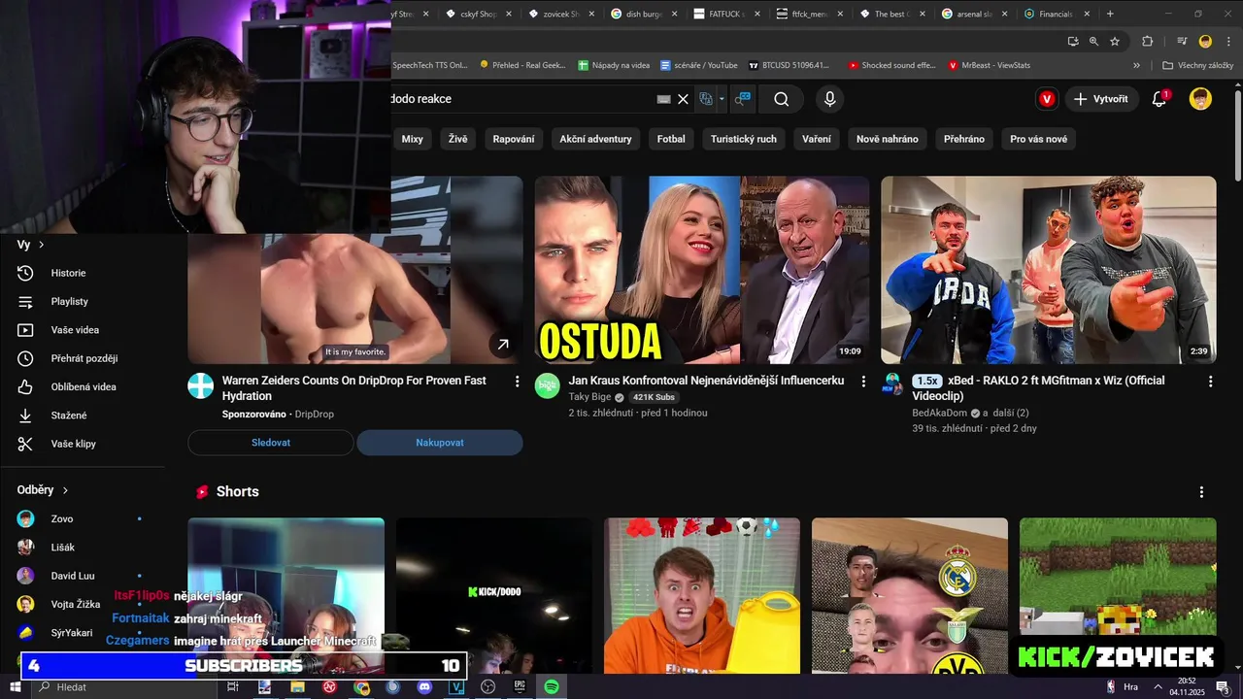Open options for xBed RAKLO 2 video

pos(1210,382)
